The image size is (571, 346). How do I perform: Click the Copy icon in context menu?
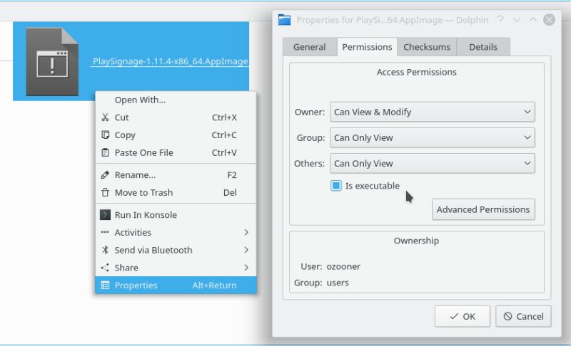105,135
